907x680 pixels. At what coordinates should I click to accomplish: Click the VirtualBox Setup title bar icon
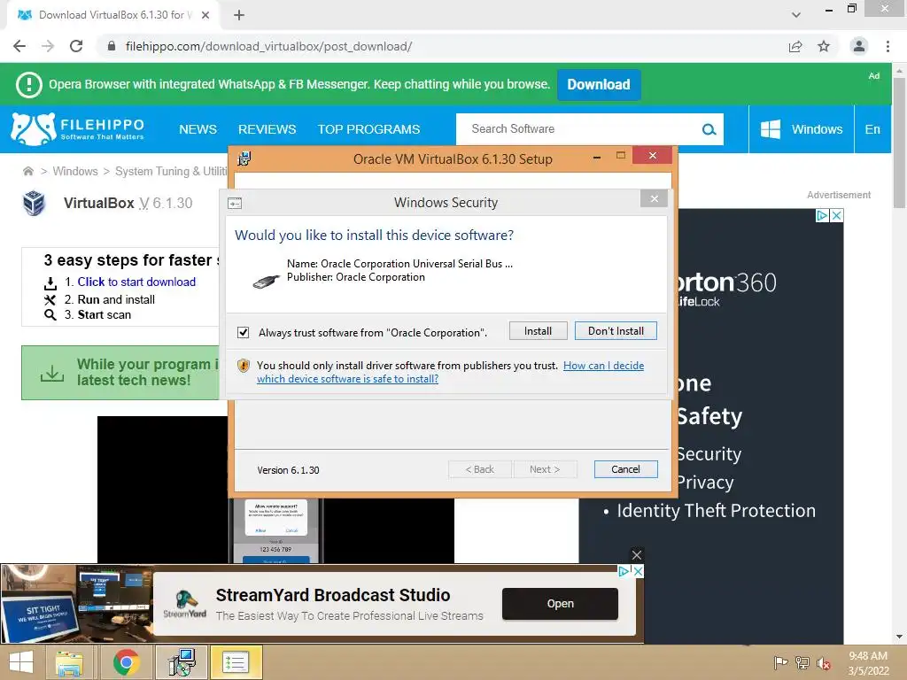coord(244,158)
